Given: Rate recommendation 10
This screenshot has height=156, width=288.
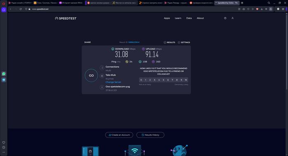Looking at the screenshot, I should coord(186,80).
